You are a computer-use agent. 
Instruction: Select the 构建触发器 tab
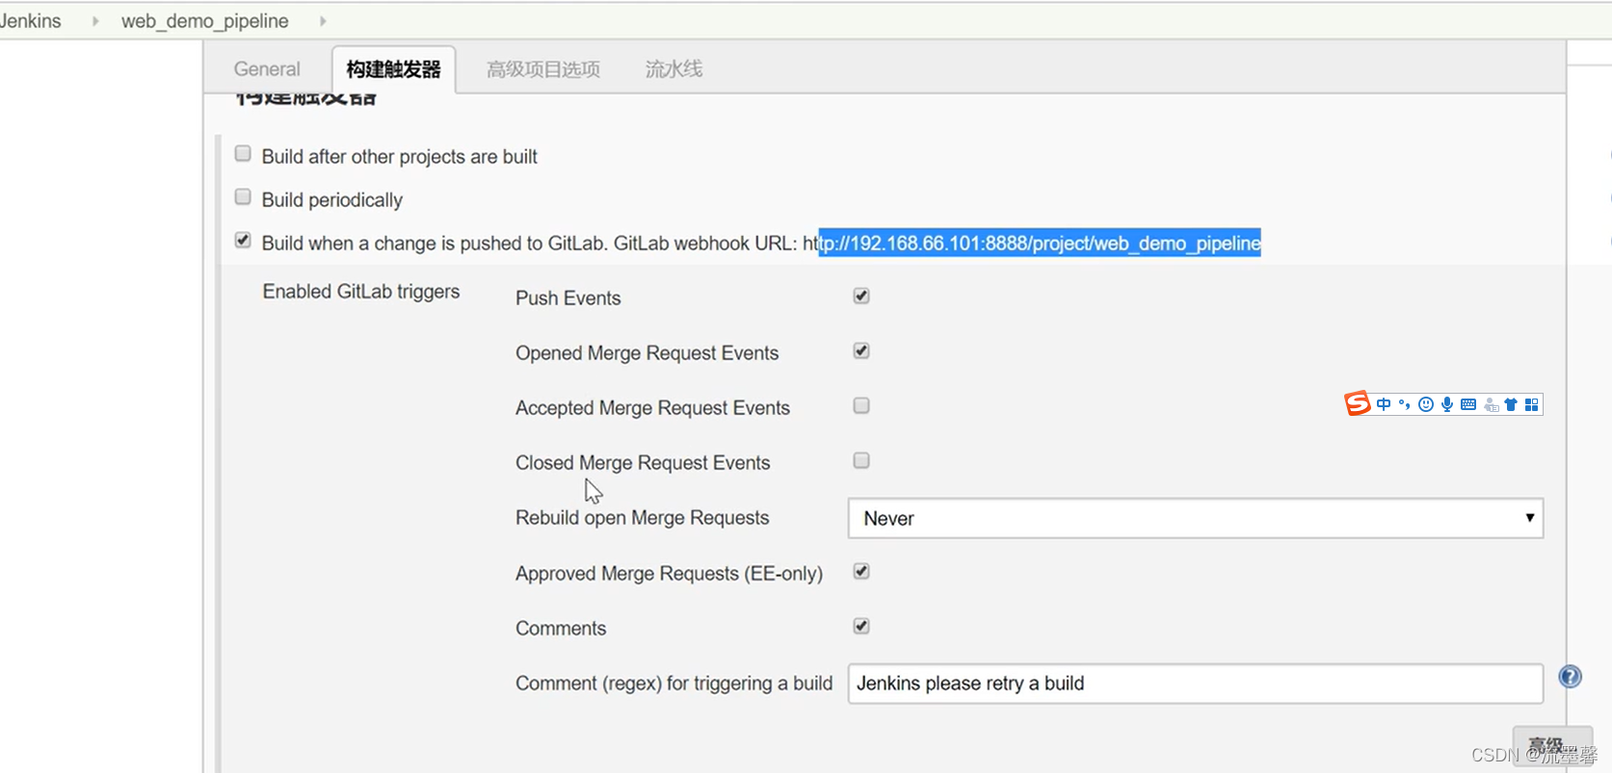tap(394, 69)
